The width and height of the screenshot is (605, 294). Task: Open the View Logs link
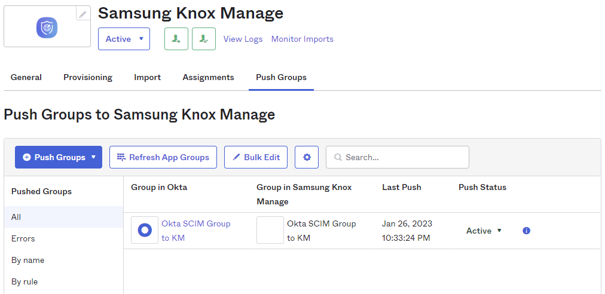(x=243, y=39)
